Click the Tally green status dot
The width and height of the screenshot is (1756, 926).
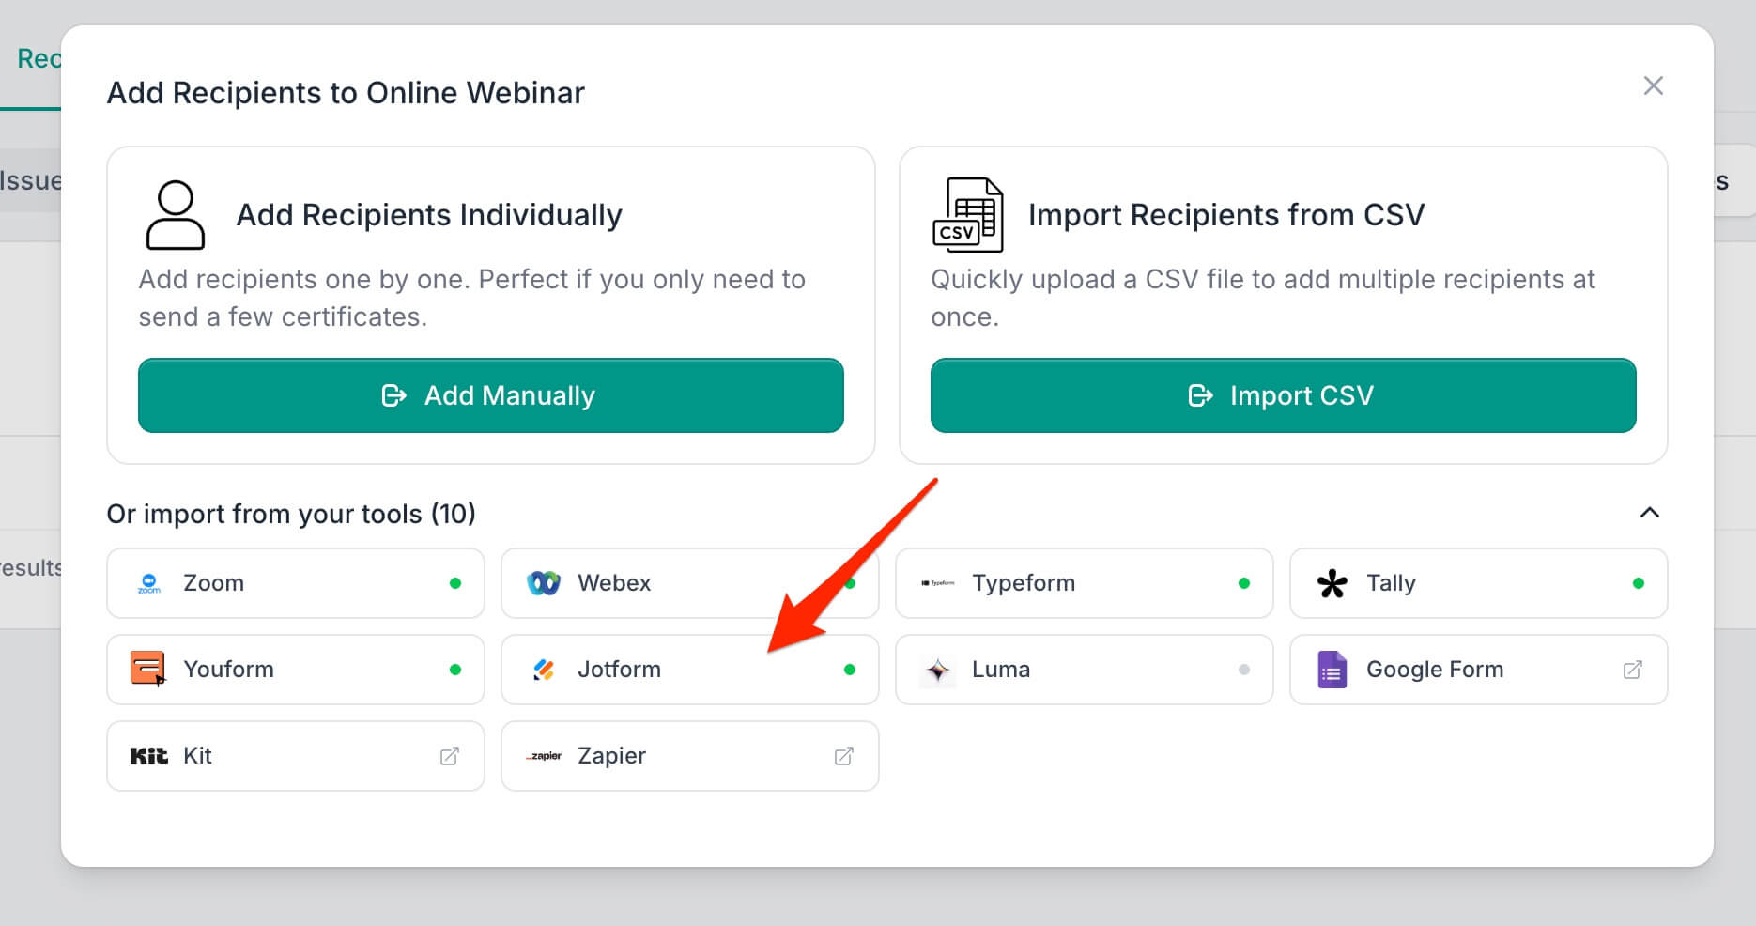tap(1639, 583)
